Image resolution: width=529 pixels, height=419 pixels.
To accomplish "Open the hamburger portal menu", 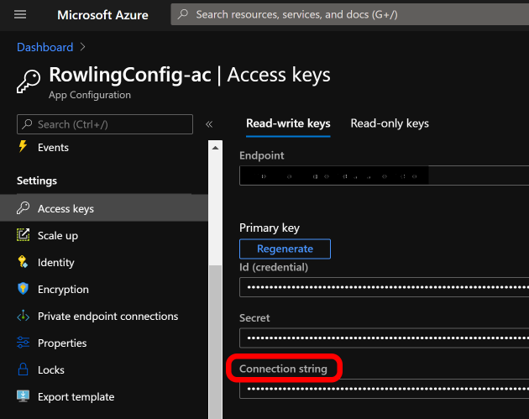I will [x=20, y=14].
